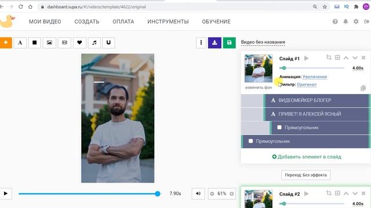The width and height of the screenshot is (371, 208).
Task: Duplicate Slide #1 with the copy icon
Action: point(363,88)
